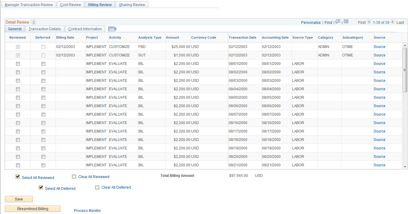Viewport: 412px width, 214px height.
Task: Enable the Clear All Reviewed checkbox
Action: coord(74,177)
